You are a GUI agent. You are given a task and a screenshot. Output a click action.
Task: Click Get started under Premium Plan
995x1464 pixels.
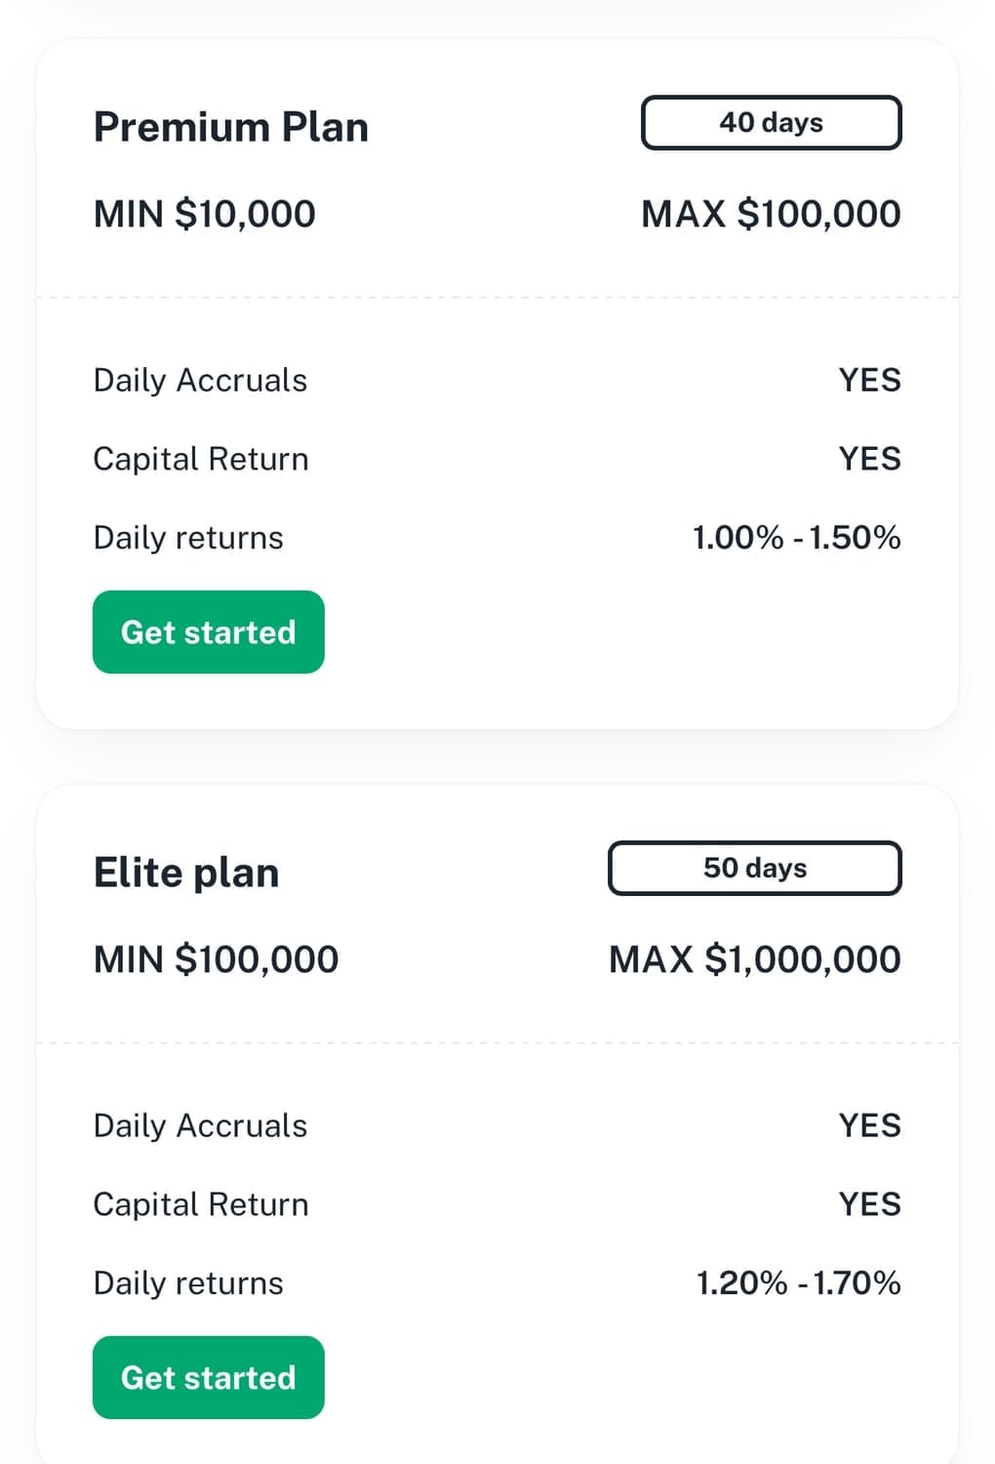(208, 631)
